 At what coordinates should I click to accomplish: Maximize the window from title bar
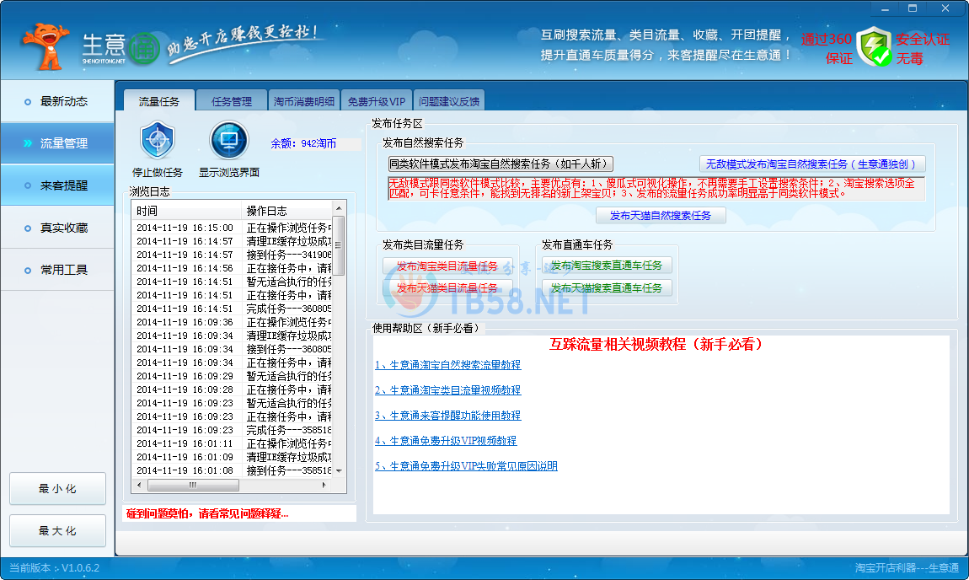coord(913,8)
